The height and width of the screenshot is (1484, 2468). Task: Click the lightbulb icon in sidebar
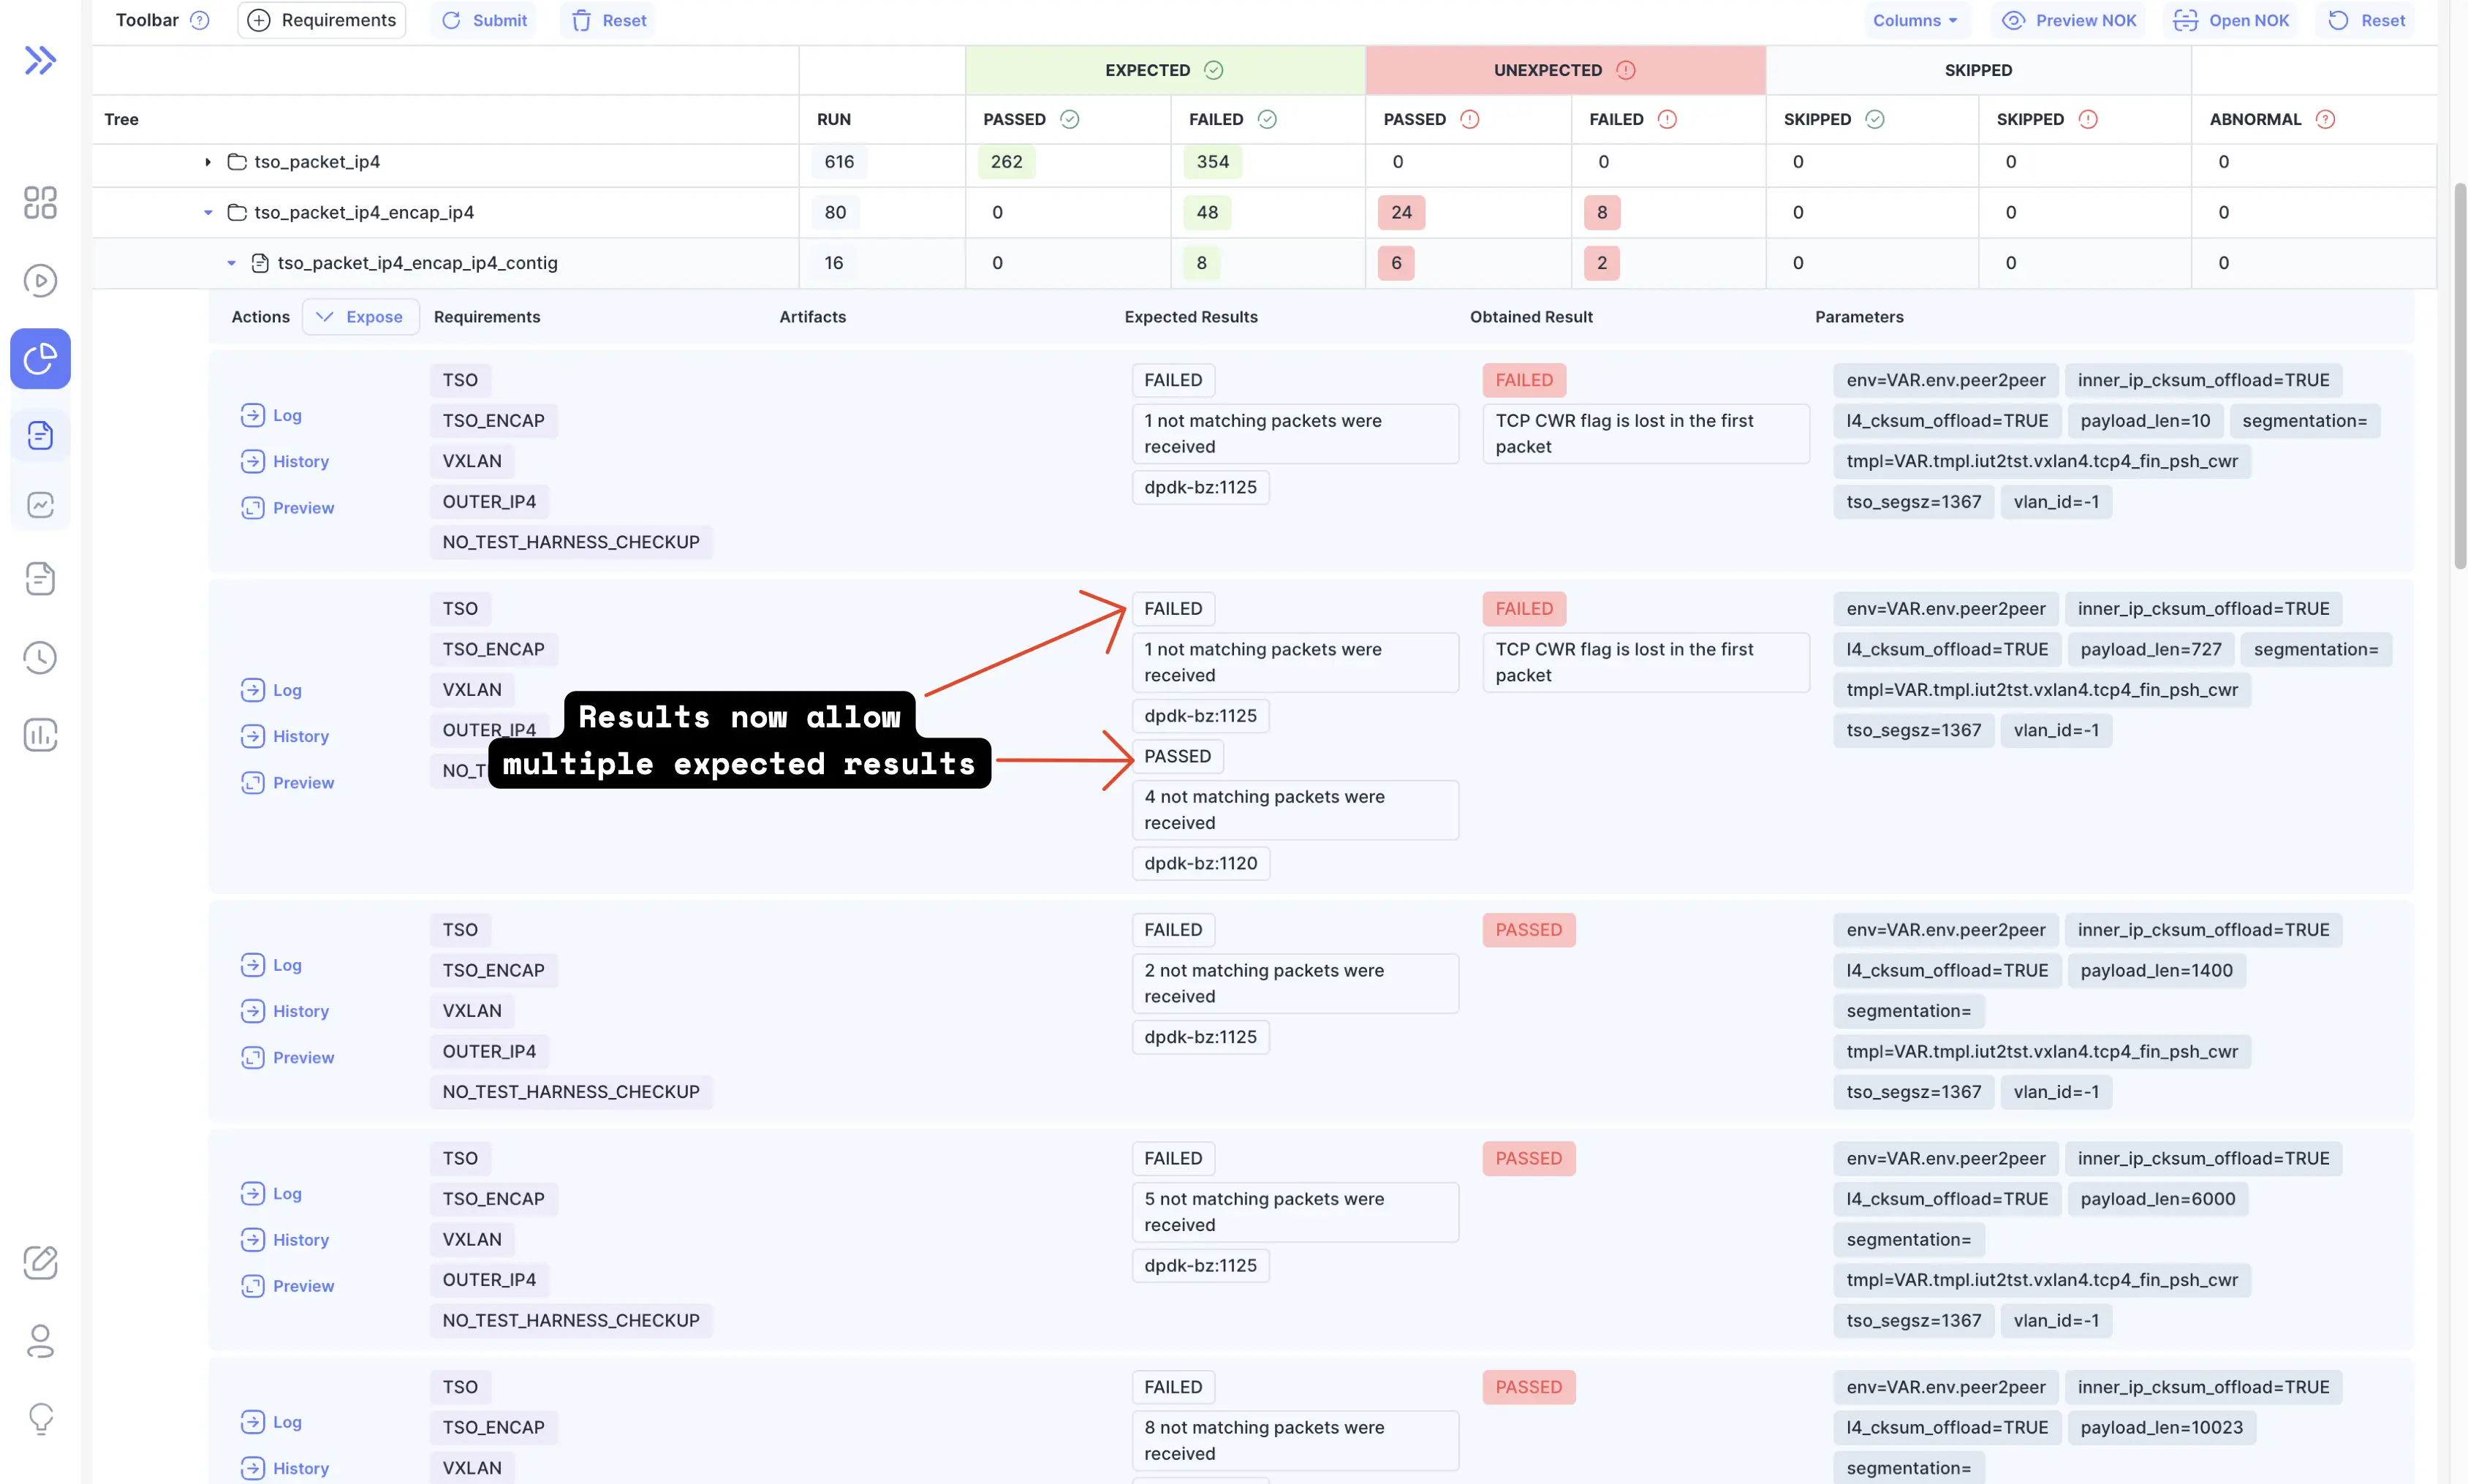(40, 1418)
